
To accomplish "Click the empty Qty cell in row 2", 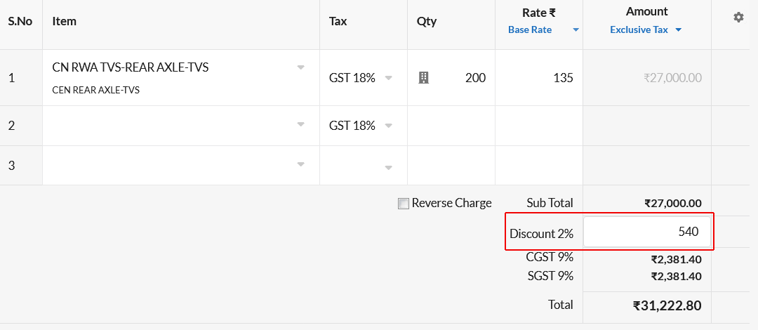I will click(451, 126).
